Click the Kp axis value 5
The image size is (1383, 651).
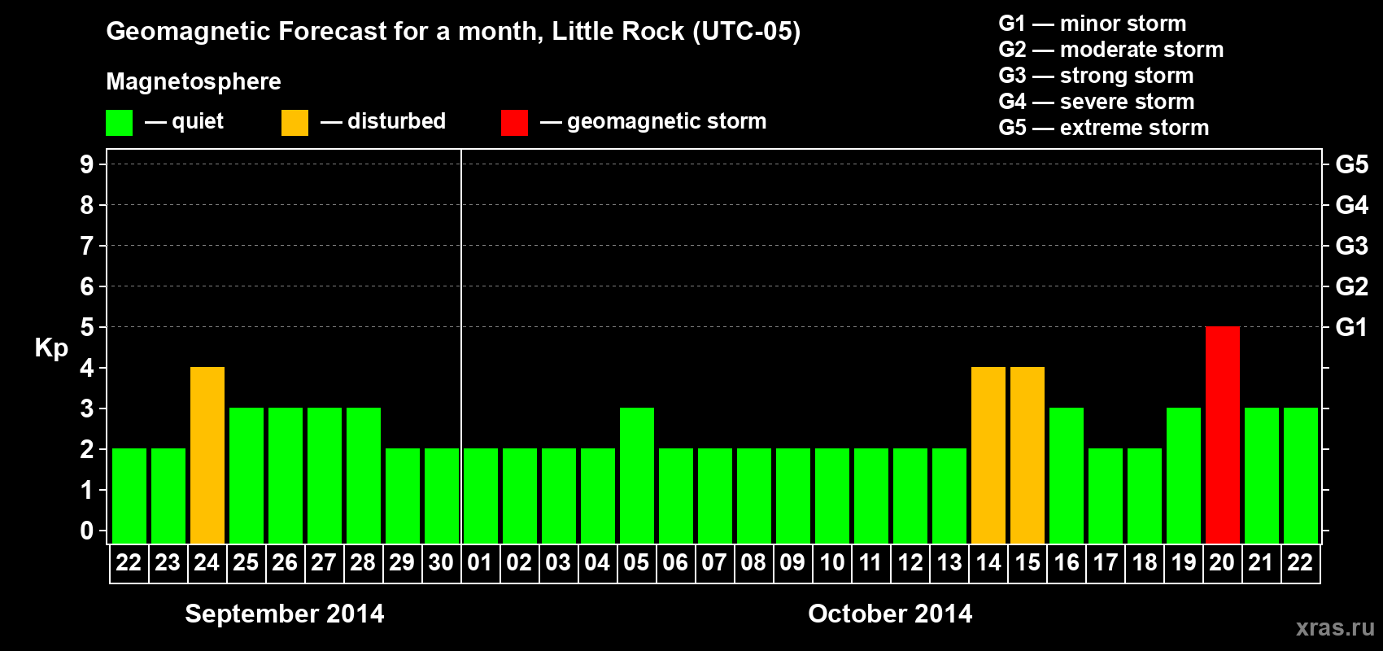[x=87, y=327]
